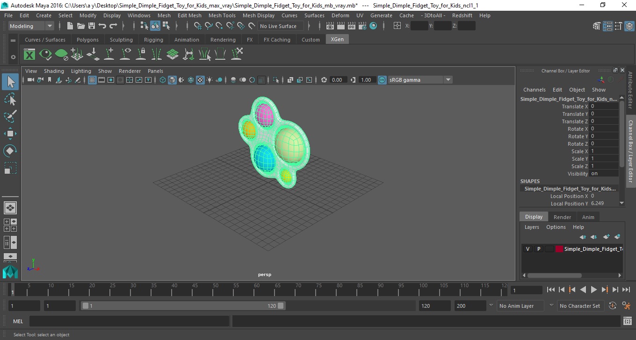This screenshot has width=636, height=340.
Task: Toggle use all lights bulb icon
Action: click(x=210, y=80)
